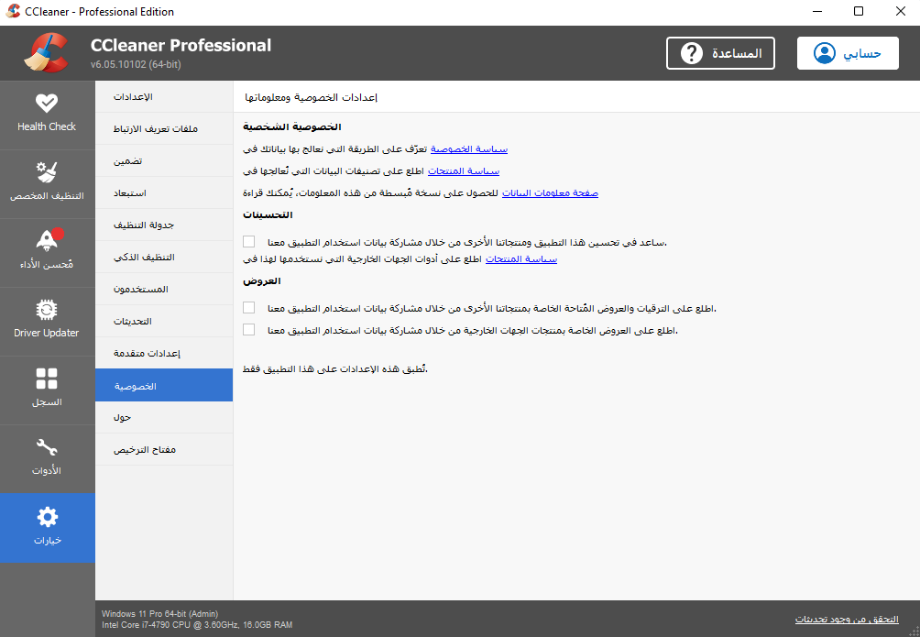Viewport: 920px width, 637px height.
Task: Open the تضمين include tab
Action: pos(164,161)
